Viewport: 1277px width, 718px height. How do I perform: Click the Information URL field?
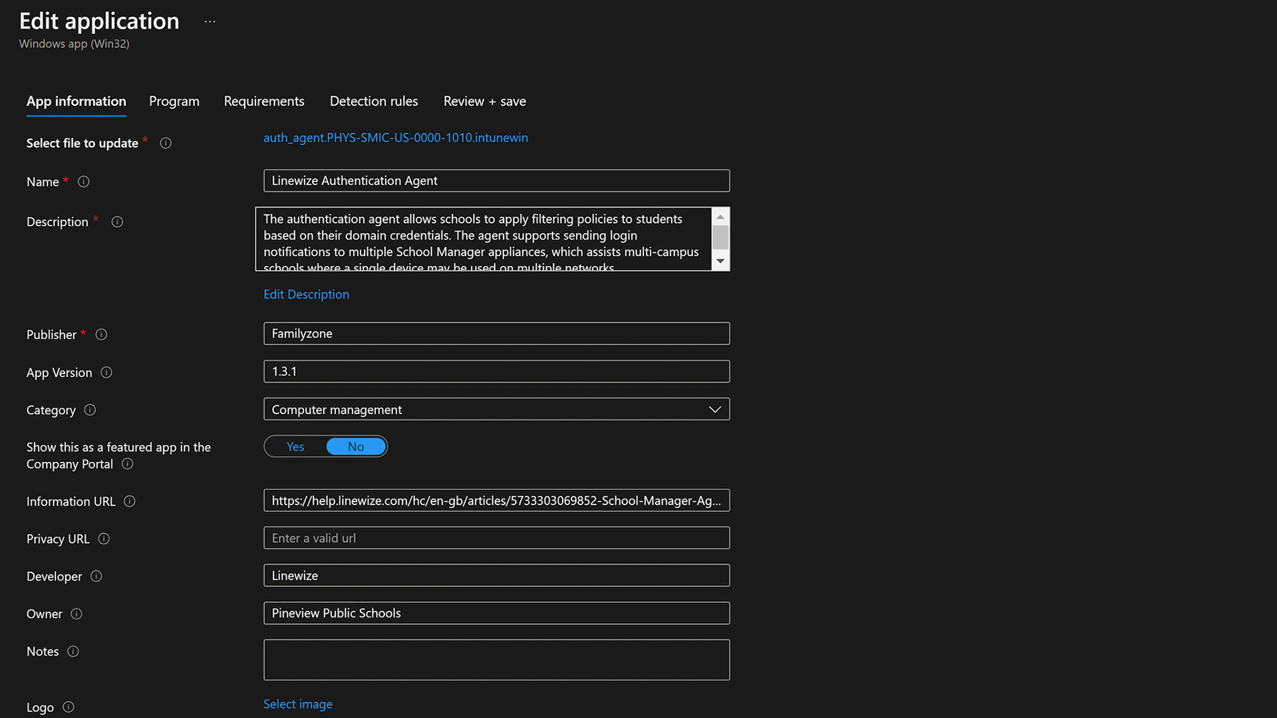(x=496, y=501)
